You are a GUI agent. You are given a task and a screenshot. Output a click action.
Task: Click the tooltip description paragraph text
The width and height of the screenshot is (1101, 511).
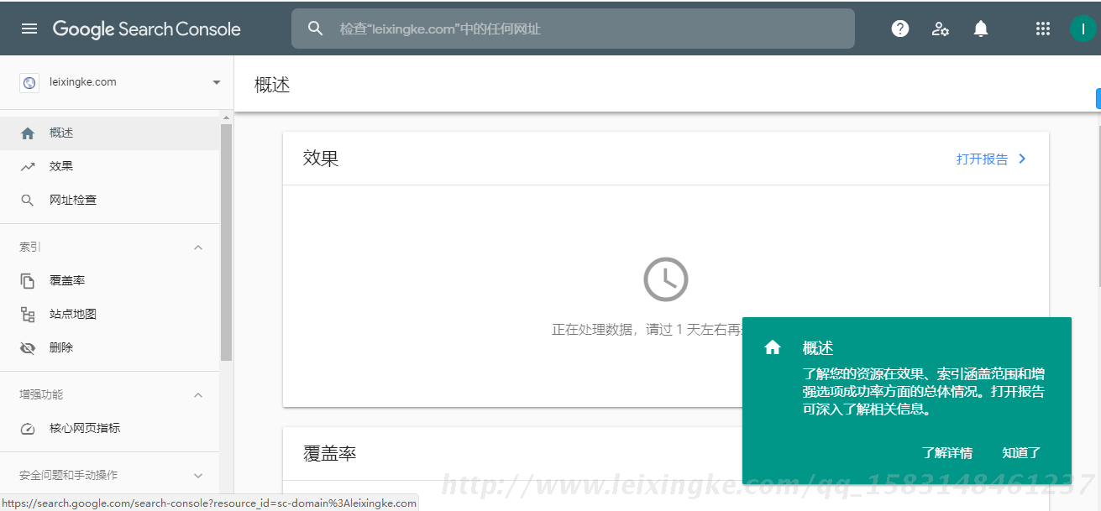924,392
